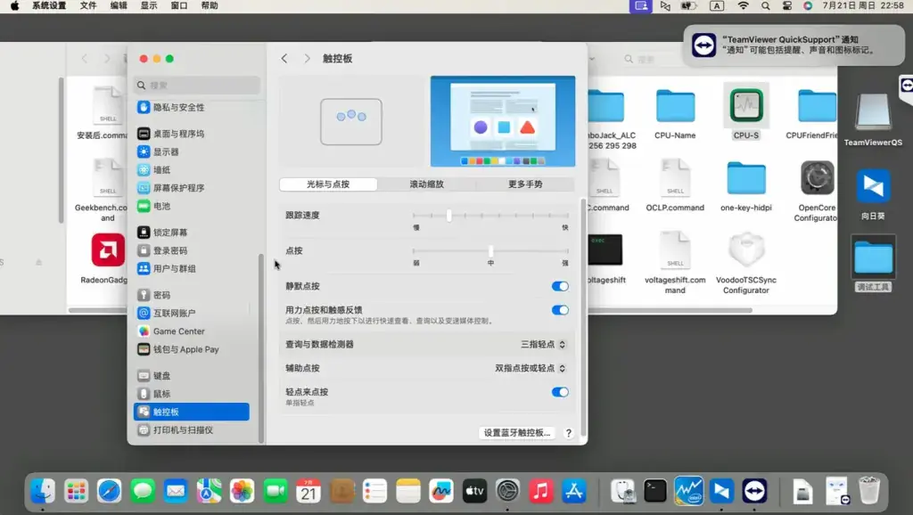
Task: Click the trackpad gesture preview video
Action: [x=503, y=121]
